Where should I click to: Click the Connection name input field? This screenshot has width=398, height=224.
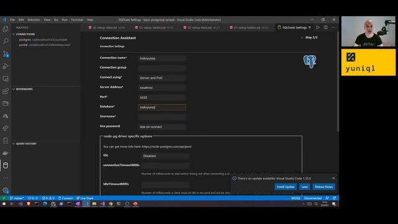tap(162, 58)
